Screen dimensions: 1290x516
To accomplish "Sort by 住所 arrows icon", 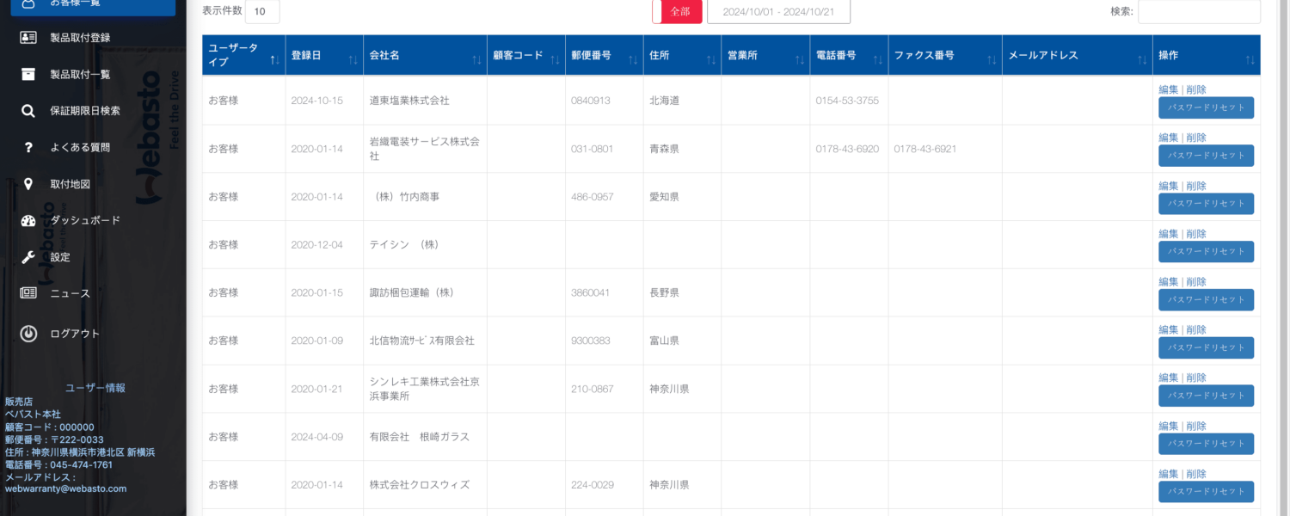I will [x=711, y=59].
